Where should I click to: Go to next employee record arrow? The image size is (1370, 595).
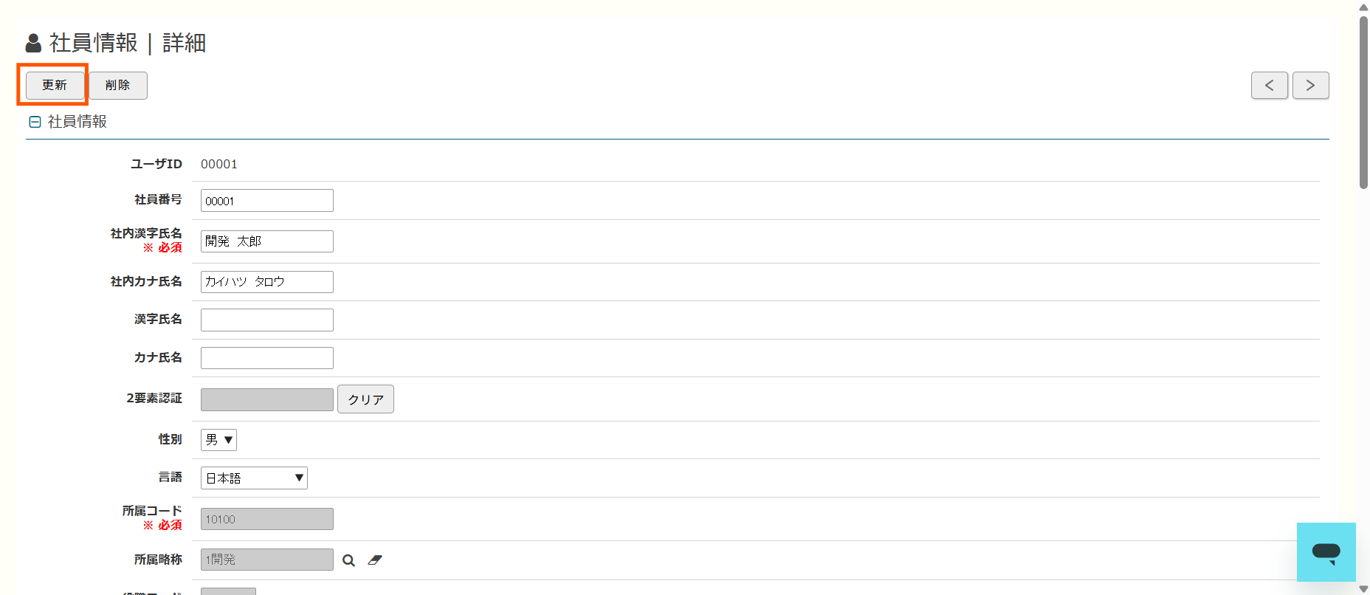[1311, 86]
